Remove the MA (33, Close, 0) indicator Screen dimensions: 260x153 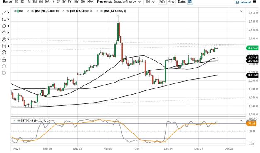(97, 11)
